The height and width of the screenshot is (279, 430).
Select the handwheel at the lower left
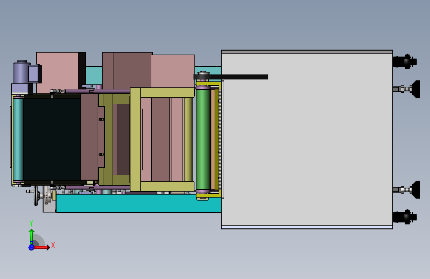pos(36,196)
